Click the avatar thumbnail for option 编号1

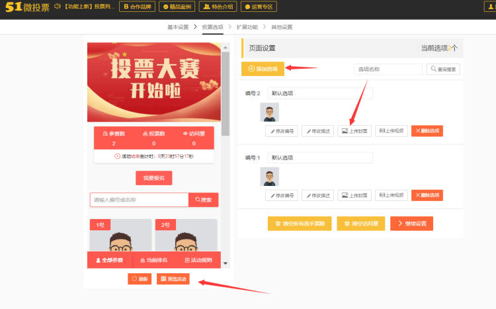click(x=270, y=177)
